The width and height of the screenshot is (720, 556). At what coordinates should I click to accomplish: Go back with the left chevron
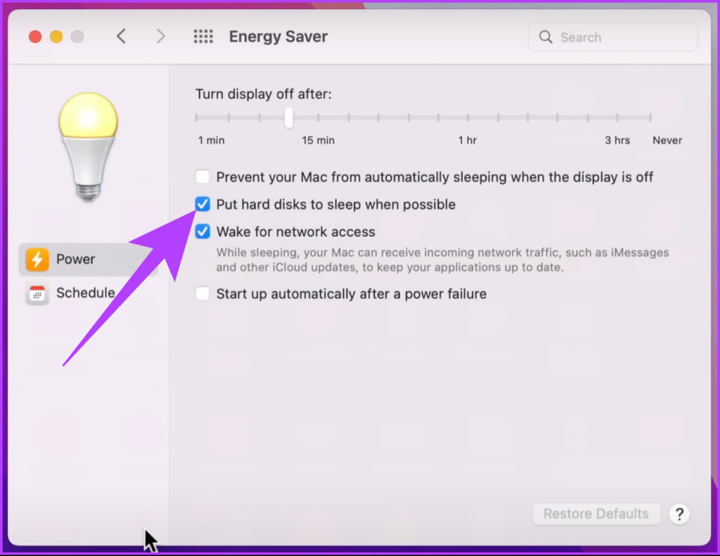(x=121, y=37)
